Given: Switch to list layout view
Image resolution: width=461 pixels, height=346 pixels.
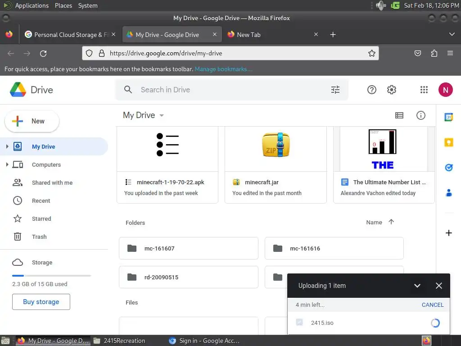Looking at the screenshot, I should [399, 115].
